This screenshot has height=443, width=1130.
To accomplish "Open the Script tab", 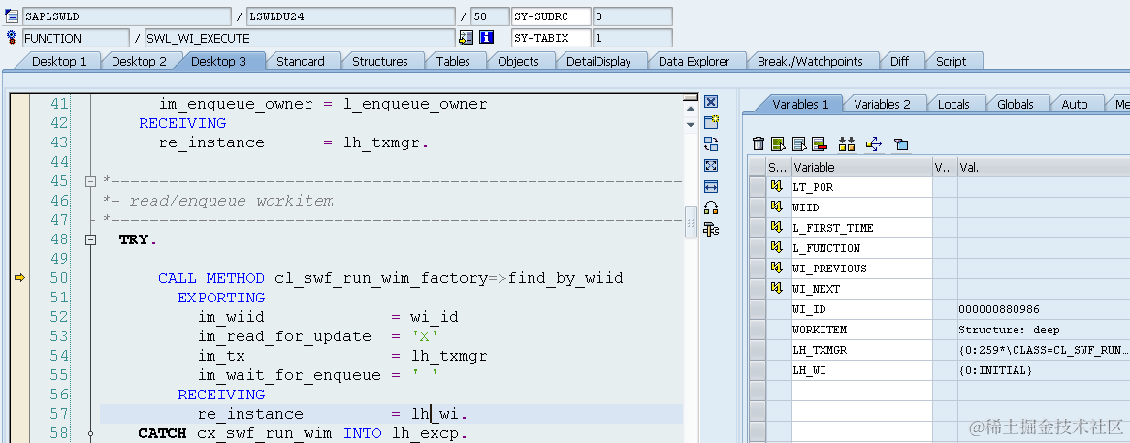I will click(x=951, y=61).
